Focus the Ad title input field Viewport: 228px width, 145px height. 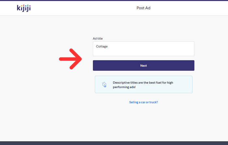point(144,49)
